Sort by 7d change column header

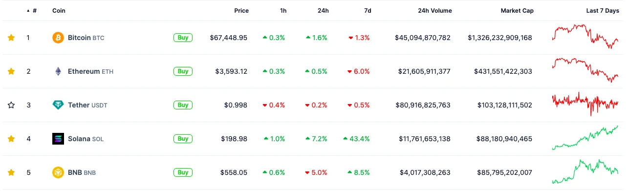point(367,11)
